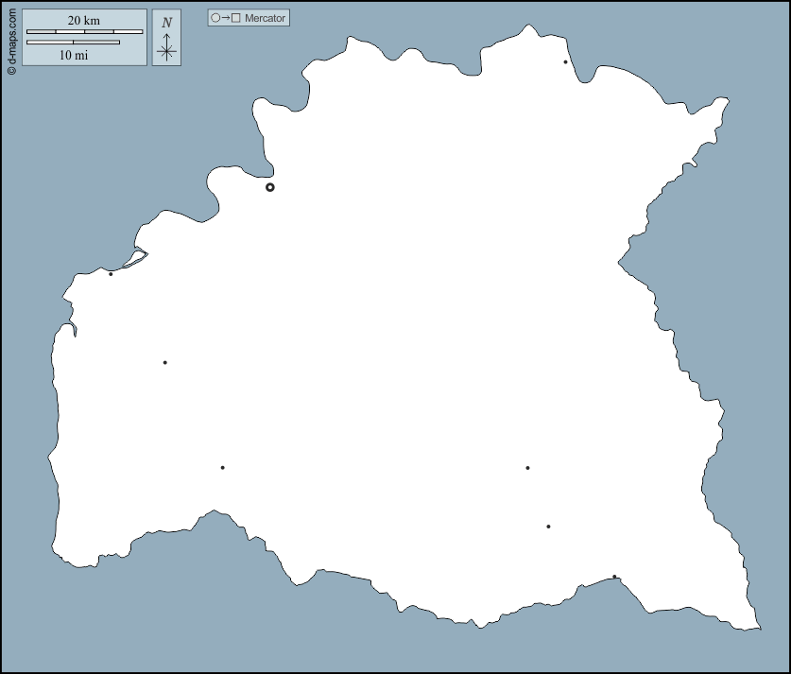This screenshot has width=791, height=674.
Task: Click the square symbol in the Mercator legend
Action: pyautogui.click(x=235, y=18)
